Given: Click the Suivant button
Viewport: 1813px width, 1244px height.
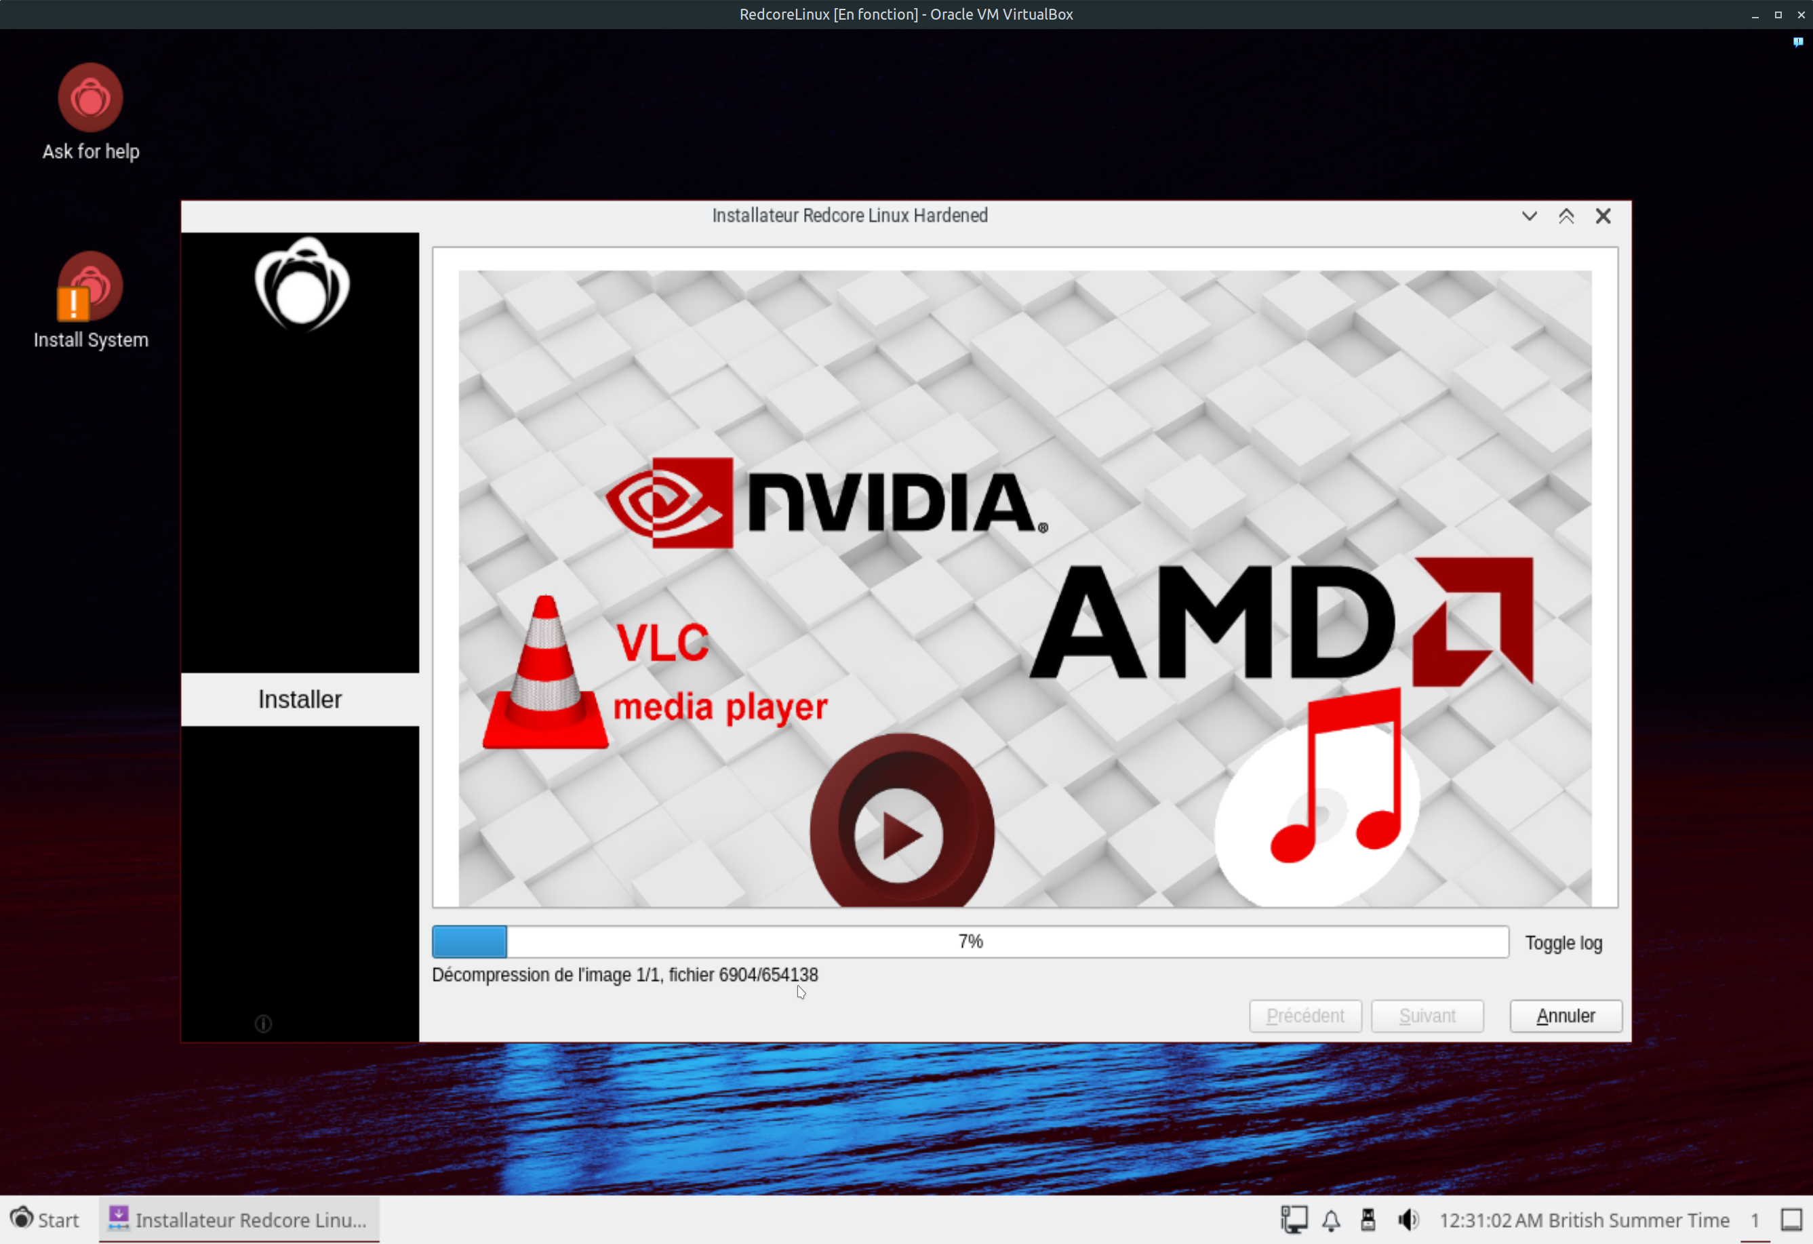Looking at the screenshot, I should (x=1427, y=1016).
